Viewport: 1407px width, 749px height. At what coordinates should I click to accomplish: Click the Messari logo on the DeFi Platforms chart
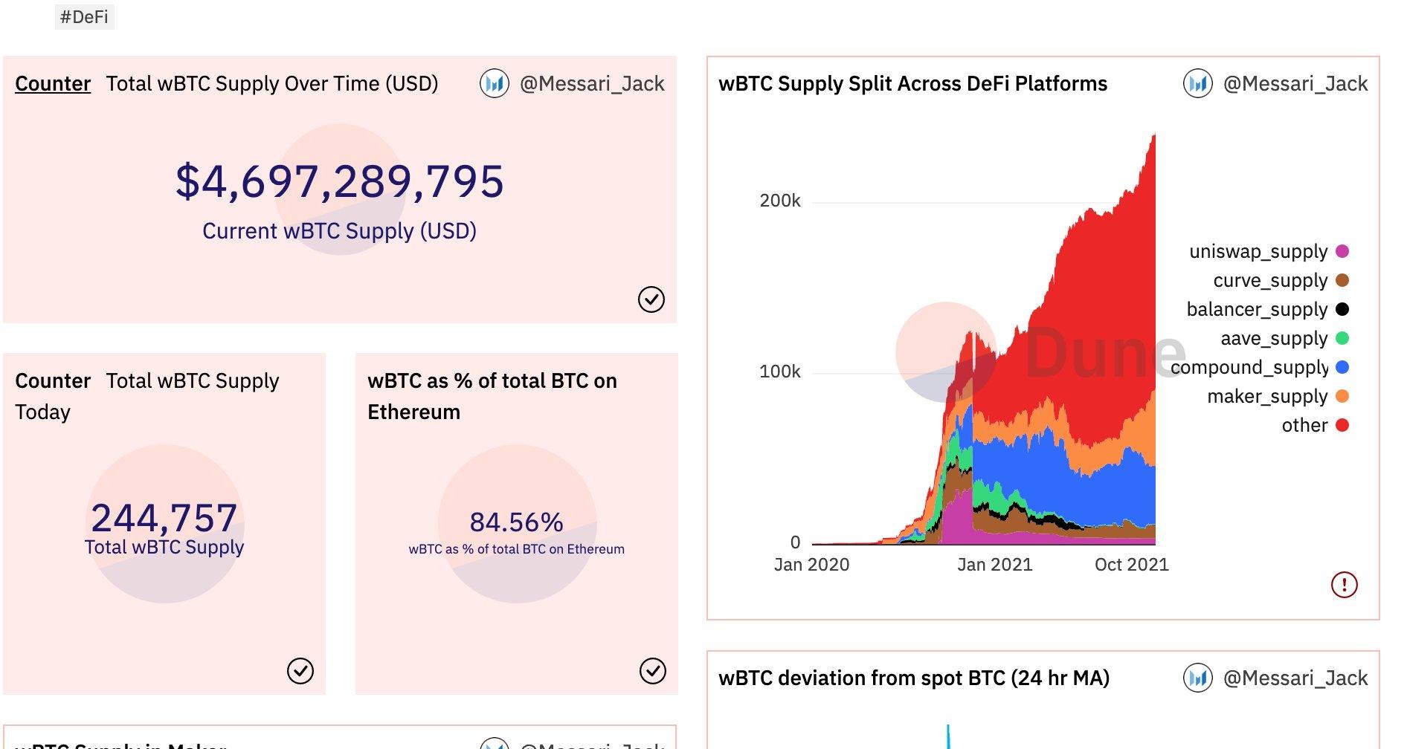(1197, 83)
